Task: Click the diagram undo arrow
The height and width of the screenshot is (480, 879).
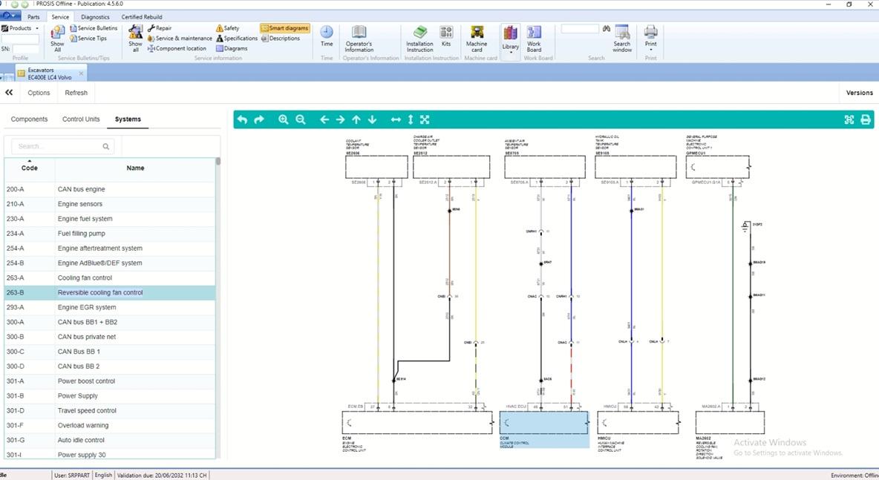Action: coord(242,119)
